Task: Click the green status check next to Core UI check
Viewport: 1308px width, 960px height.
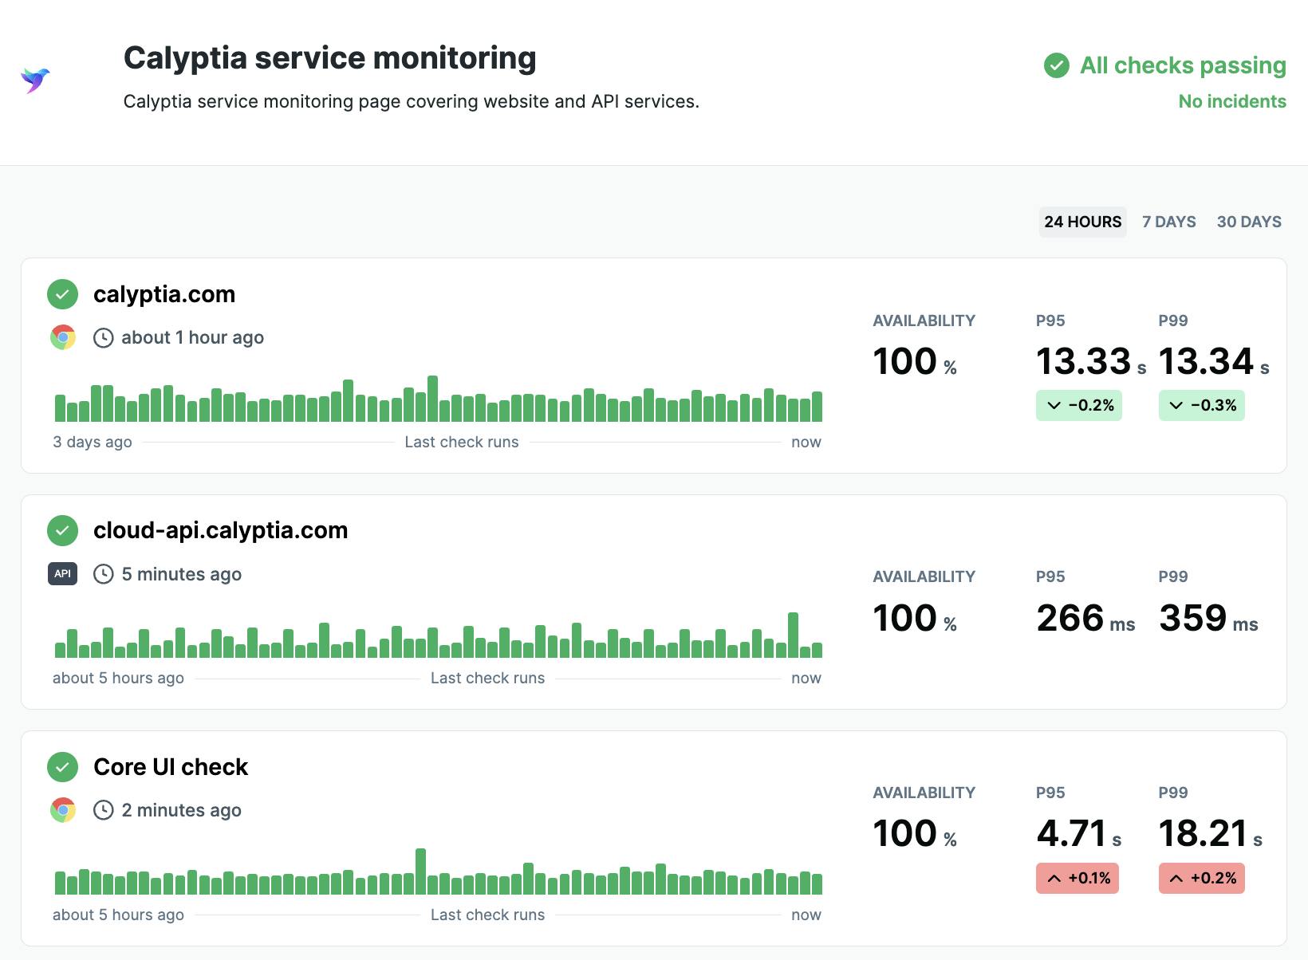Action: [x=62, y=767]
